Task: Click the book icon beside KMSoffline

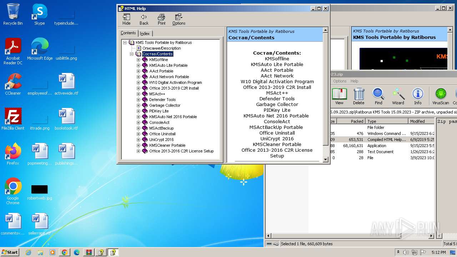Action: (145, 60)
